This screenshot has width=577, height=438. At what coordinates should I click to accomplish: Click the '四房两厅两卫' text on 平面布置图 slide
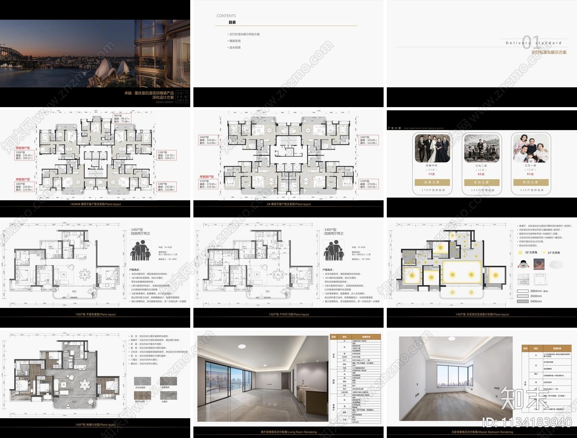[x=141, y=234]
